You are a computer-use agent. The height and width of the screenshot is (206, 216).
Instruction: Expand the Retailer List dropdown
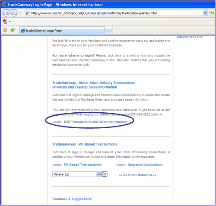[76, 174]
